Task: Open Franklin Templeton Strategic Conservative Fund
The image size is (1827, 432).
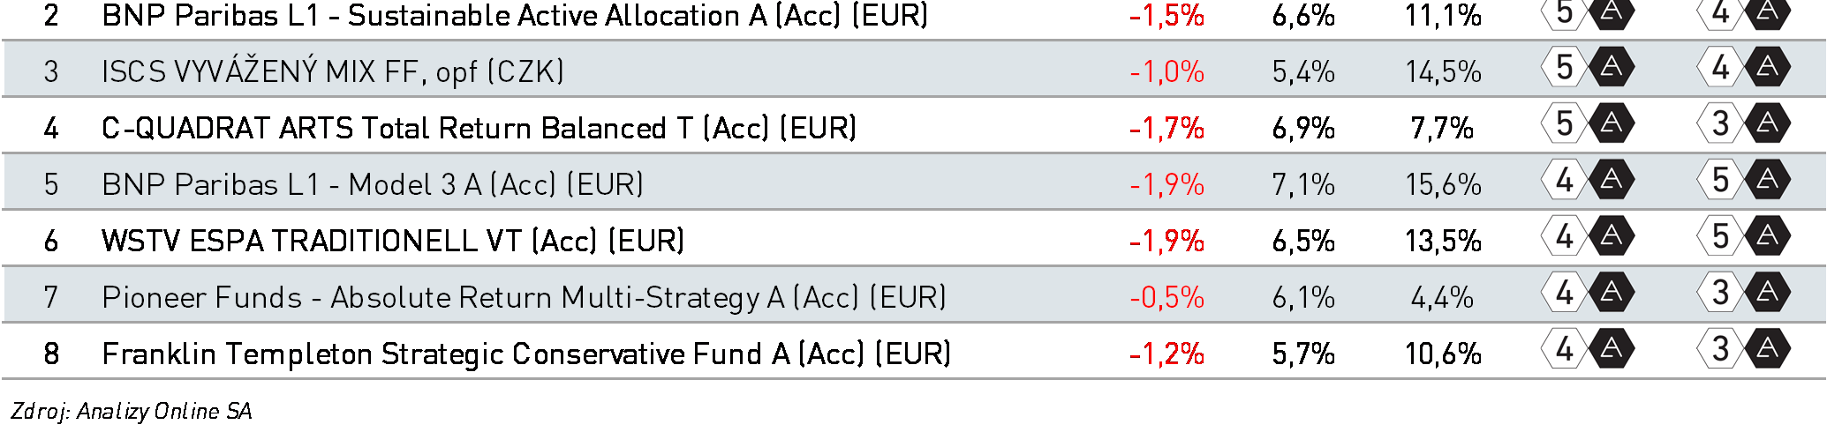Action: click(526, 354)
